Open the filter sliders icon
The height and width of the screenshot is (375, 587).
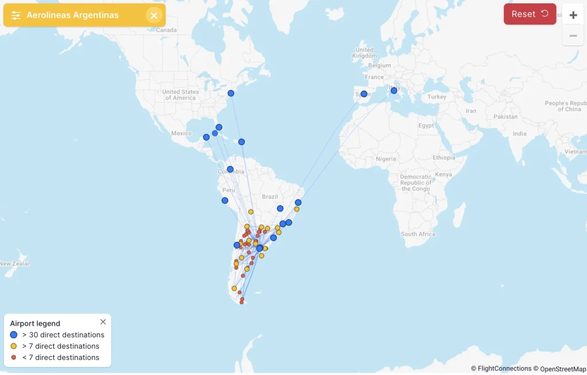(15, 15)
